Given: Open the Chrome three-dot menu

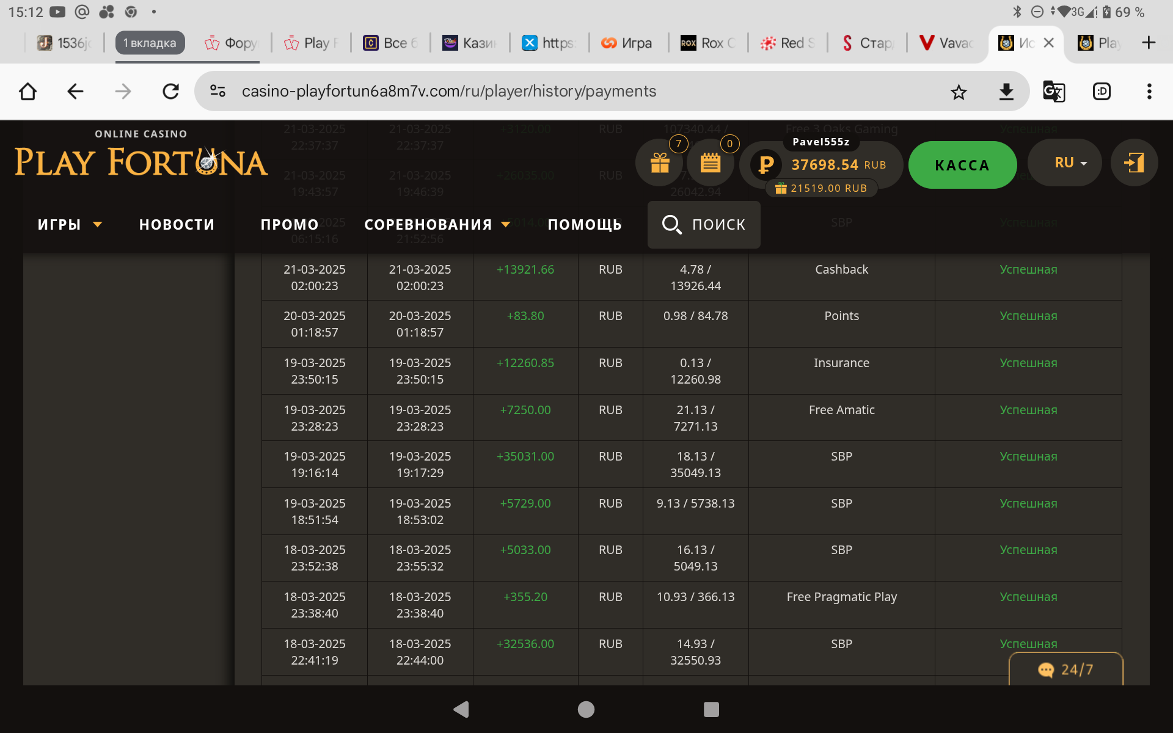Looking at the screenshot, I should [x=1149, y=92].
